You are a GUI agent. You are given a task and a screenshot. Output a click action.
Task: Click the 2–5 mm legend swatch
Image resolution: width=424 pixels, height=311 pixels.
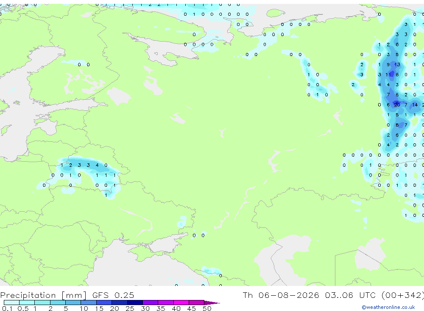tap(58, 303)
